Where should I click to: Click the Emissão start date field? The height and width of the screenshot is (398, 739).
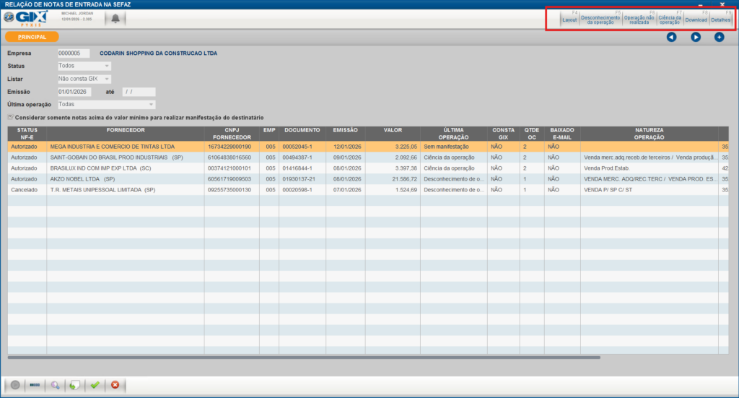pos(74,92)
